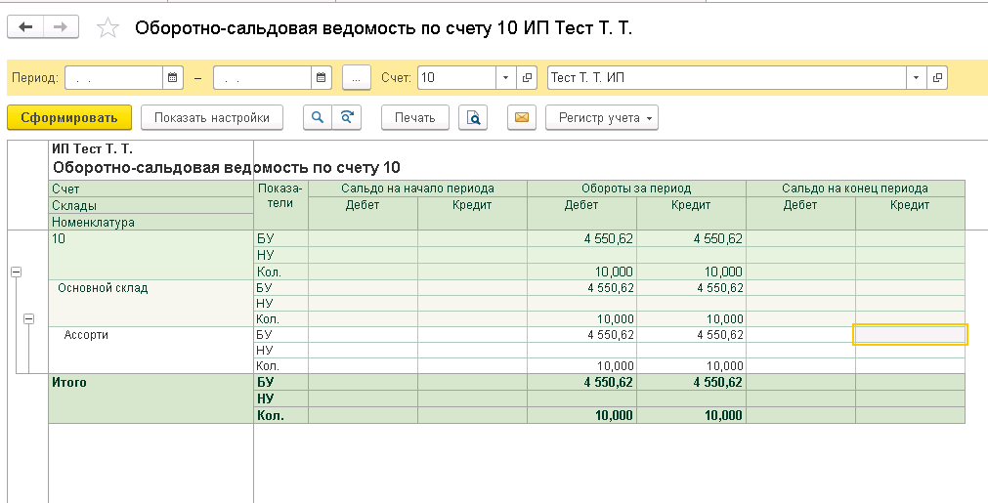Open the Регистр учета dropdown menu
Viewport: 988px width, 503px height.
[x=602, y=118]
